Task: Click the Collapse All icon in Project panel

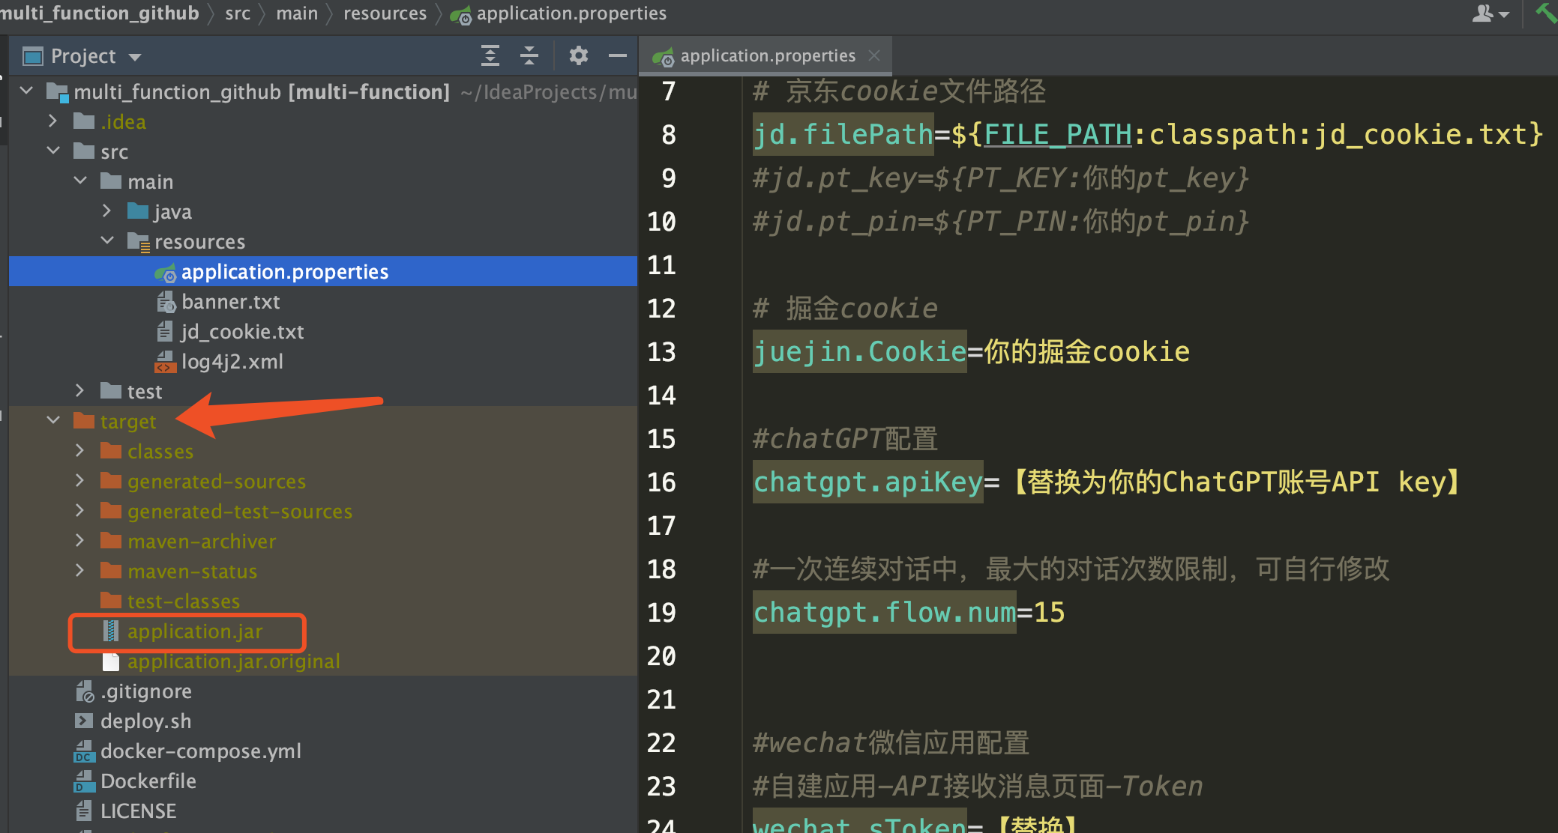Action: coord(529,55)
